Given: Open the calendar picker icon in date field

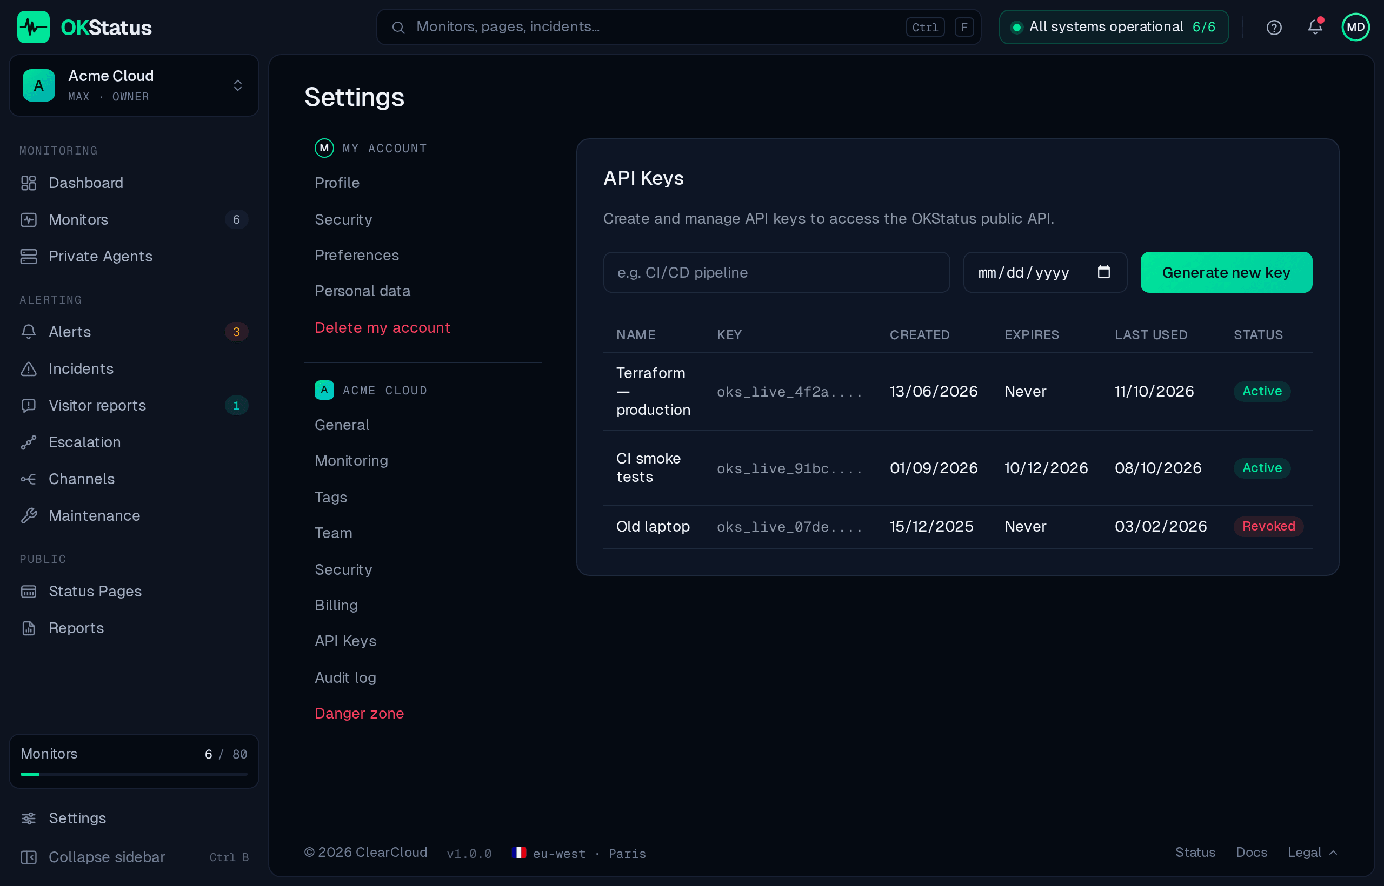Looking at the screenshot, I should 1103,272.
